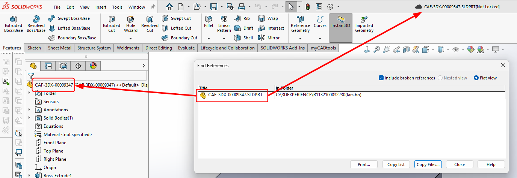Viewport: 517px width, 178px height.
Task: Select Extruded Boss/Base tool
Action: click(x=14, y=24)
